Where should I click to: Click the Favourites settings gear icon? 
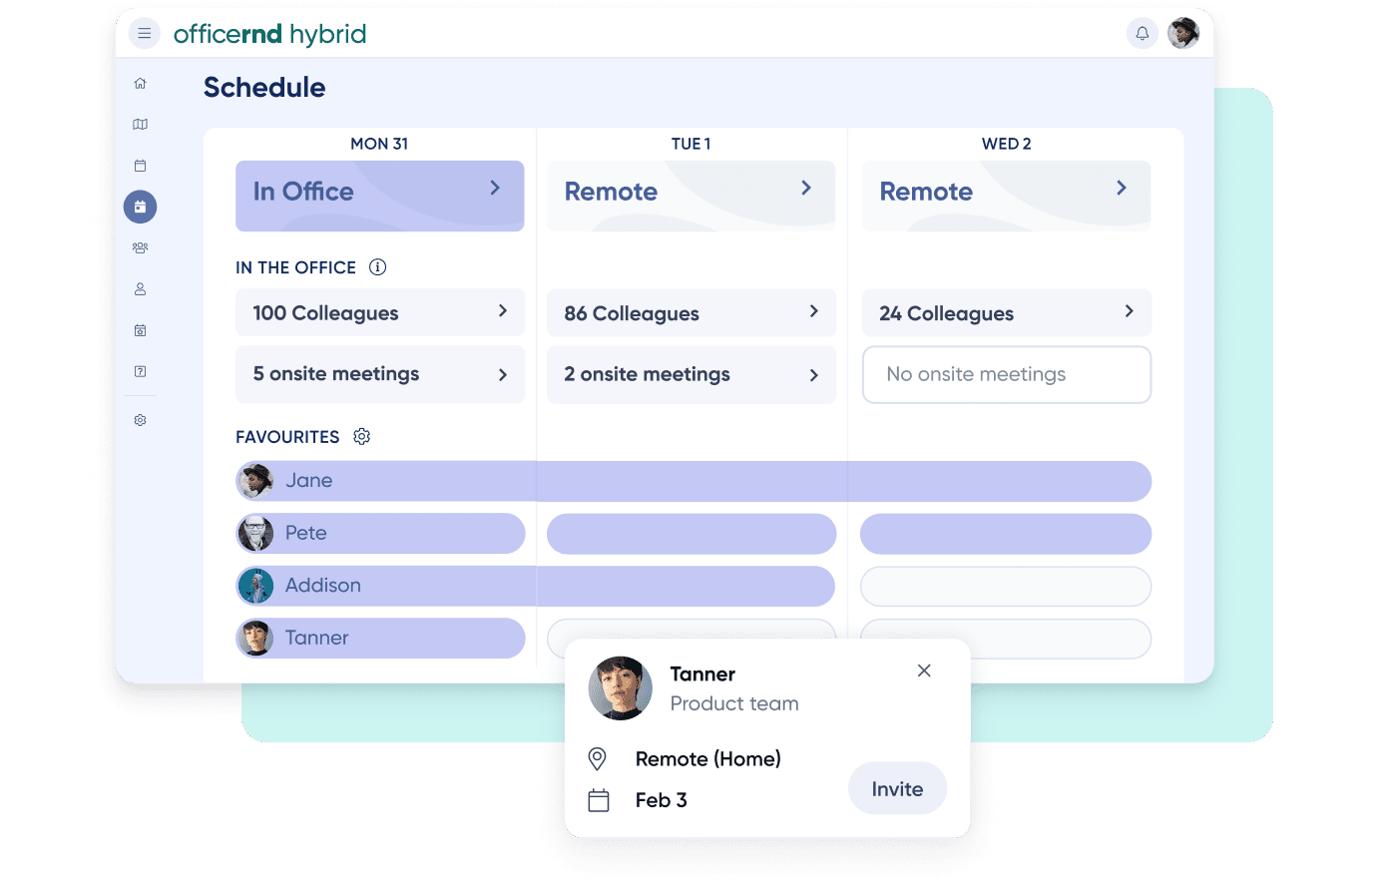(x=362, y=437)
